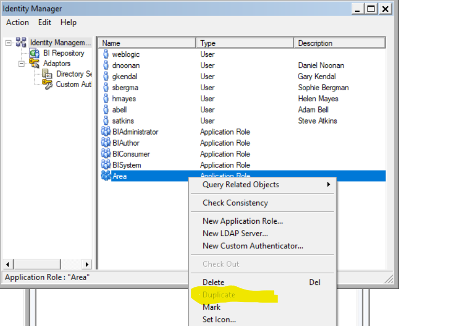This screenshot has height=326, width=469.
Task: Select the Custom Authenticators tree item
Action: coord(74,84)
